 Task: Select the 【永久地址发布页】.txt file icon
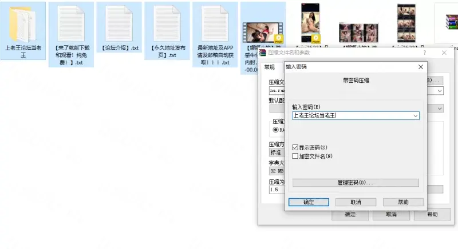tap(167, 23)
